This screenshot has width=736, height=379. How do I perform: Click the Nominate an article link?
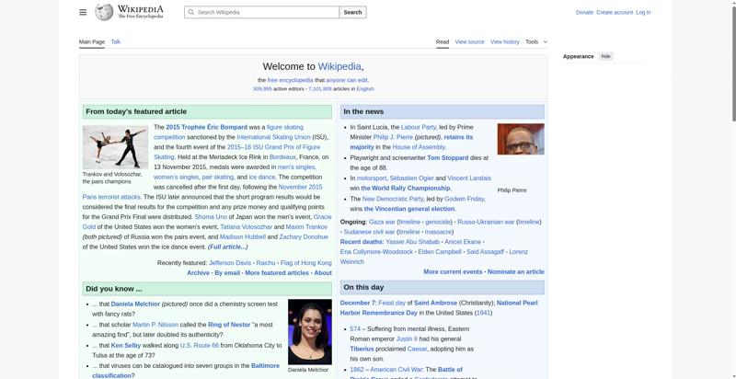tap(515, 271)
